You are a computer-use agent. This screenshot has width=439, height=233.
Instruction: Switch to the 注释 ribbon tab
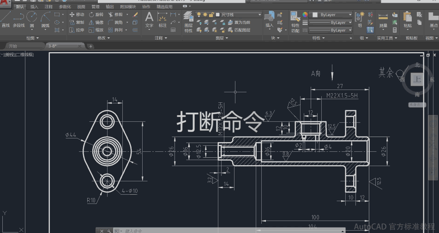tap(48, 6)
